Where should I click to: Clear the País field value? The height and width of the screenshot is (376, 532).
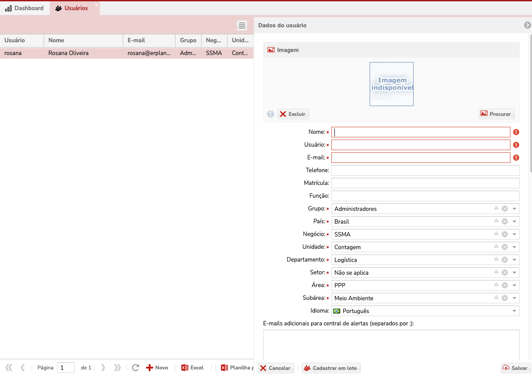pyautogui.click(x=505, y=221)
